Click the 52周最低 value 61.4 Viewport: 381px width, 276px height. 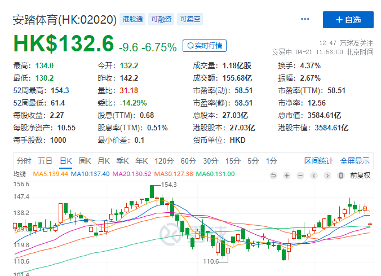[58, 103]
